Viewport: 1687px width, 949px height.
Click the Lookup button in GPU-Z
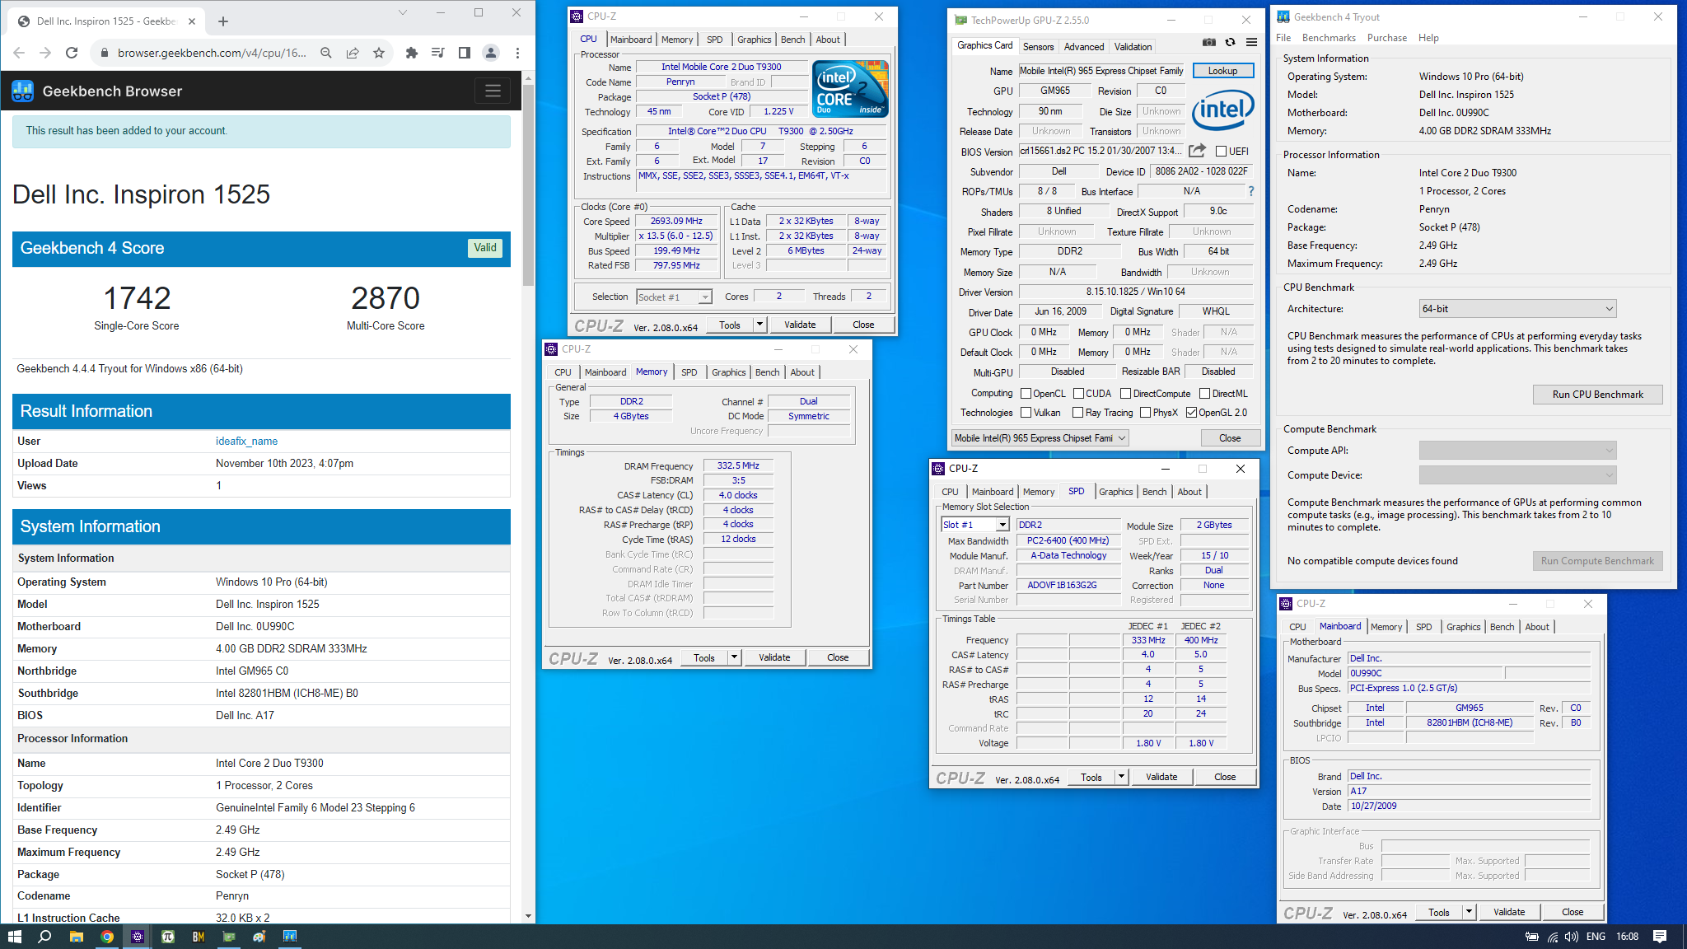[x=1222, y=71]
